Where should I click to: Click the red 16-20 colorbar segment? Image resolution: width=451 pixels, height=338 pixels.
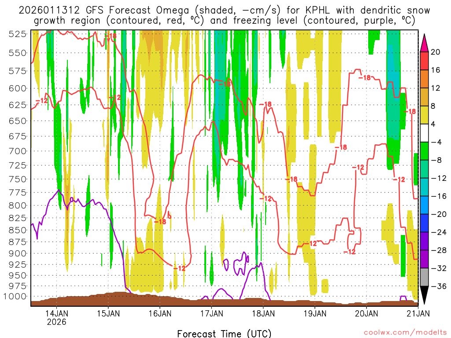coord(424,61)
